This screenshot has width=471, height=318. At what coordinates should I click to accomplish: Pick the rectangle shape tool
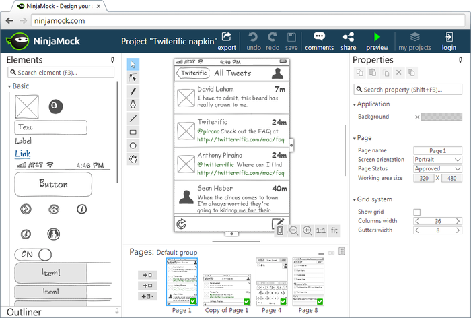(133, 132)
